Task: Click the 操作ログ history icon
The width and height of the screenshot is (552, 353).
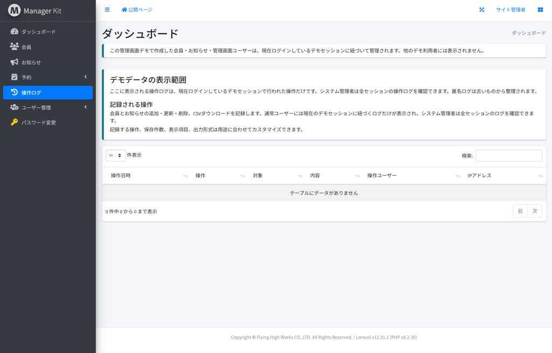Action: [14, 92]
